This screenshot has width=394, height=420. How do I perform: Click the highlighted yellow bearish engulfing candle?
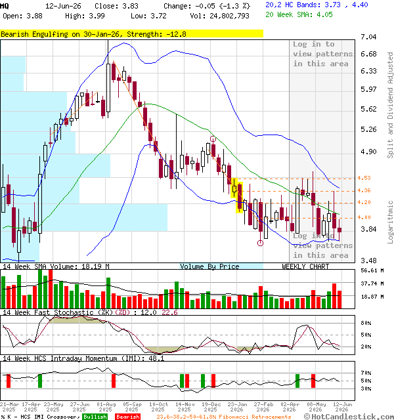pos(240,198)
